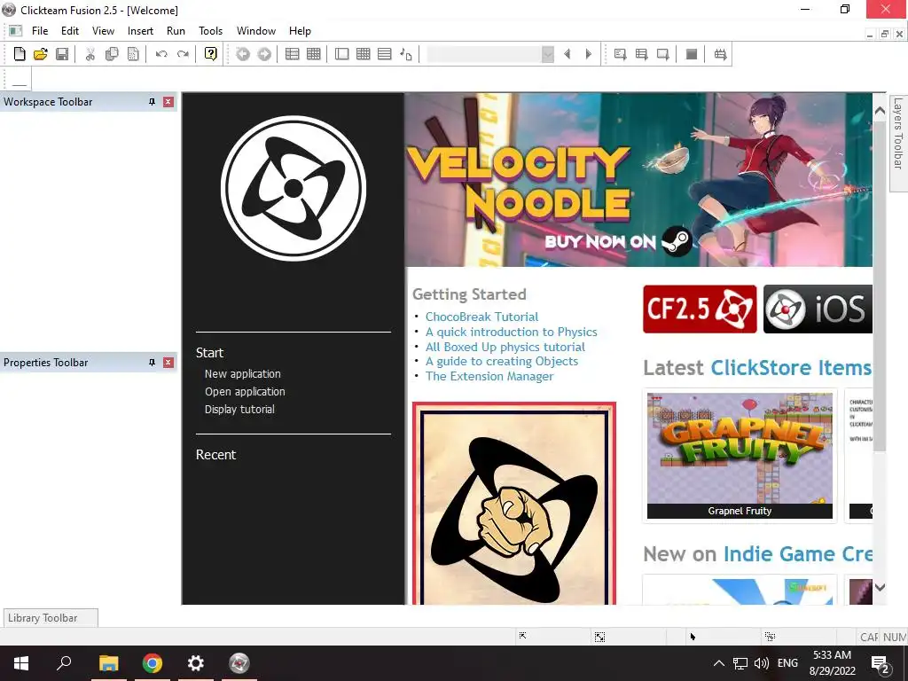
Task: Open the Event editor grid icon
Action: 363,54
